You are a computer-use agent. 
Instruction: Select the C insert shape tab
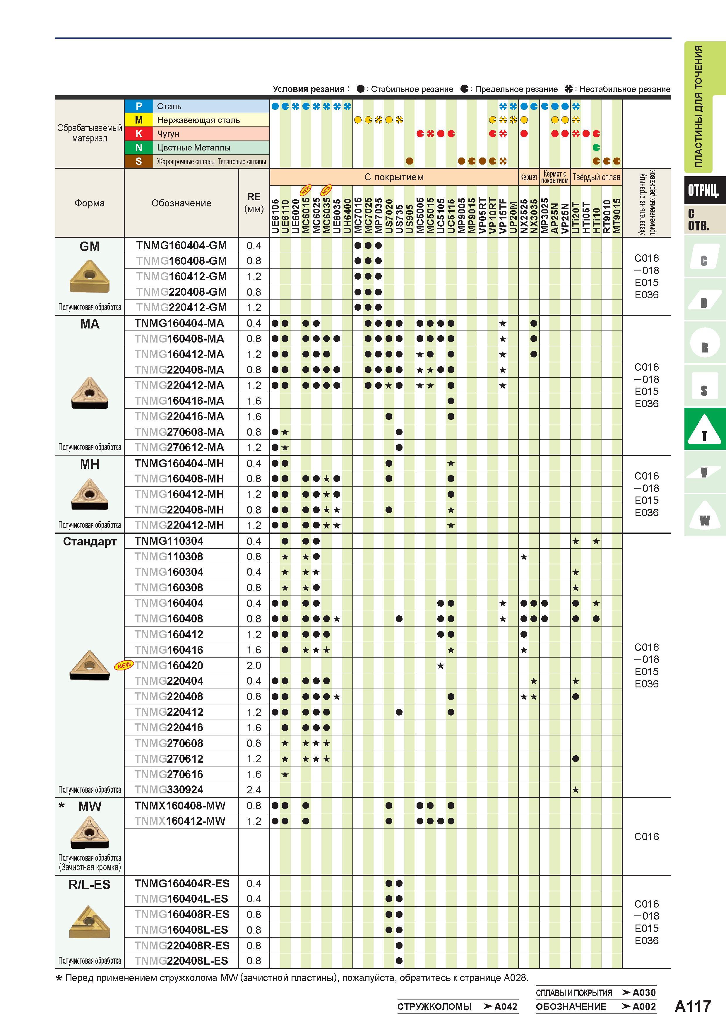coord(705,256)
